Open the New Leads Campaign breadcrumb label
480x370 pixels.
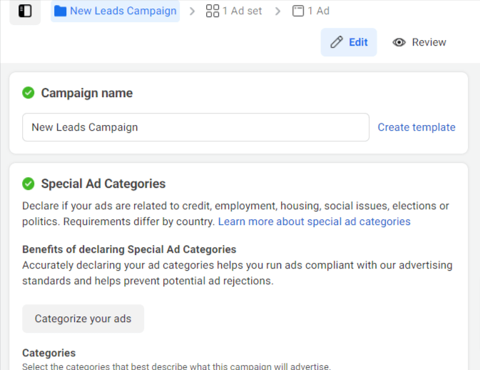tap(123, 11)
